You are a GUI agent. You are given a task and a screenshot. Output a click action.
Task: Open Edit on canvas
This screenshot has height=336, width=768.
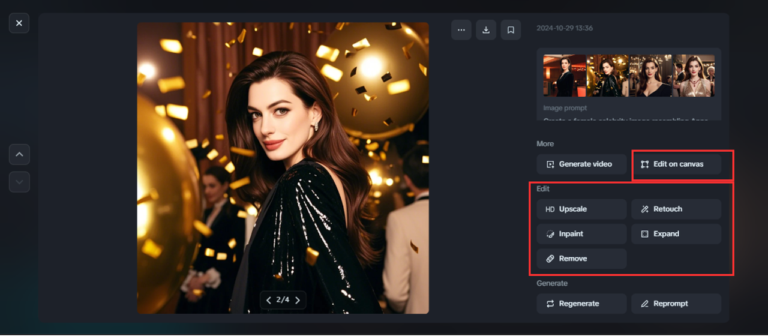pyautogui.click(x=676, y=164)
